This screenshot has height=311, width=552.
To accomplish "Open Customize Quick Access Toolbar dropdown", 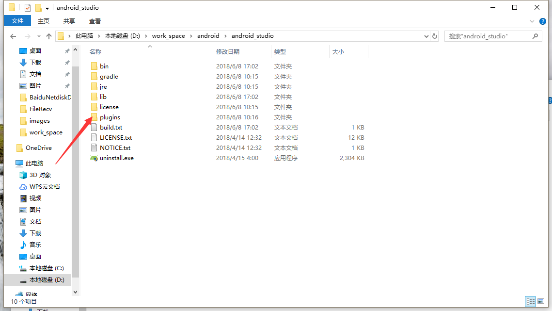I will tap(47, 8).
